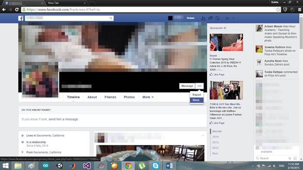303x170 pixels.
Task: Switch to the Timeline tab
Action: (x=73, y=97)
